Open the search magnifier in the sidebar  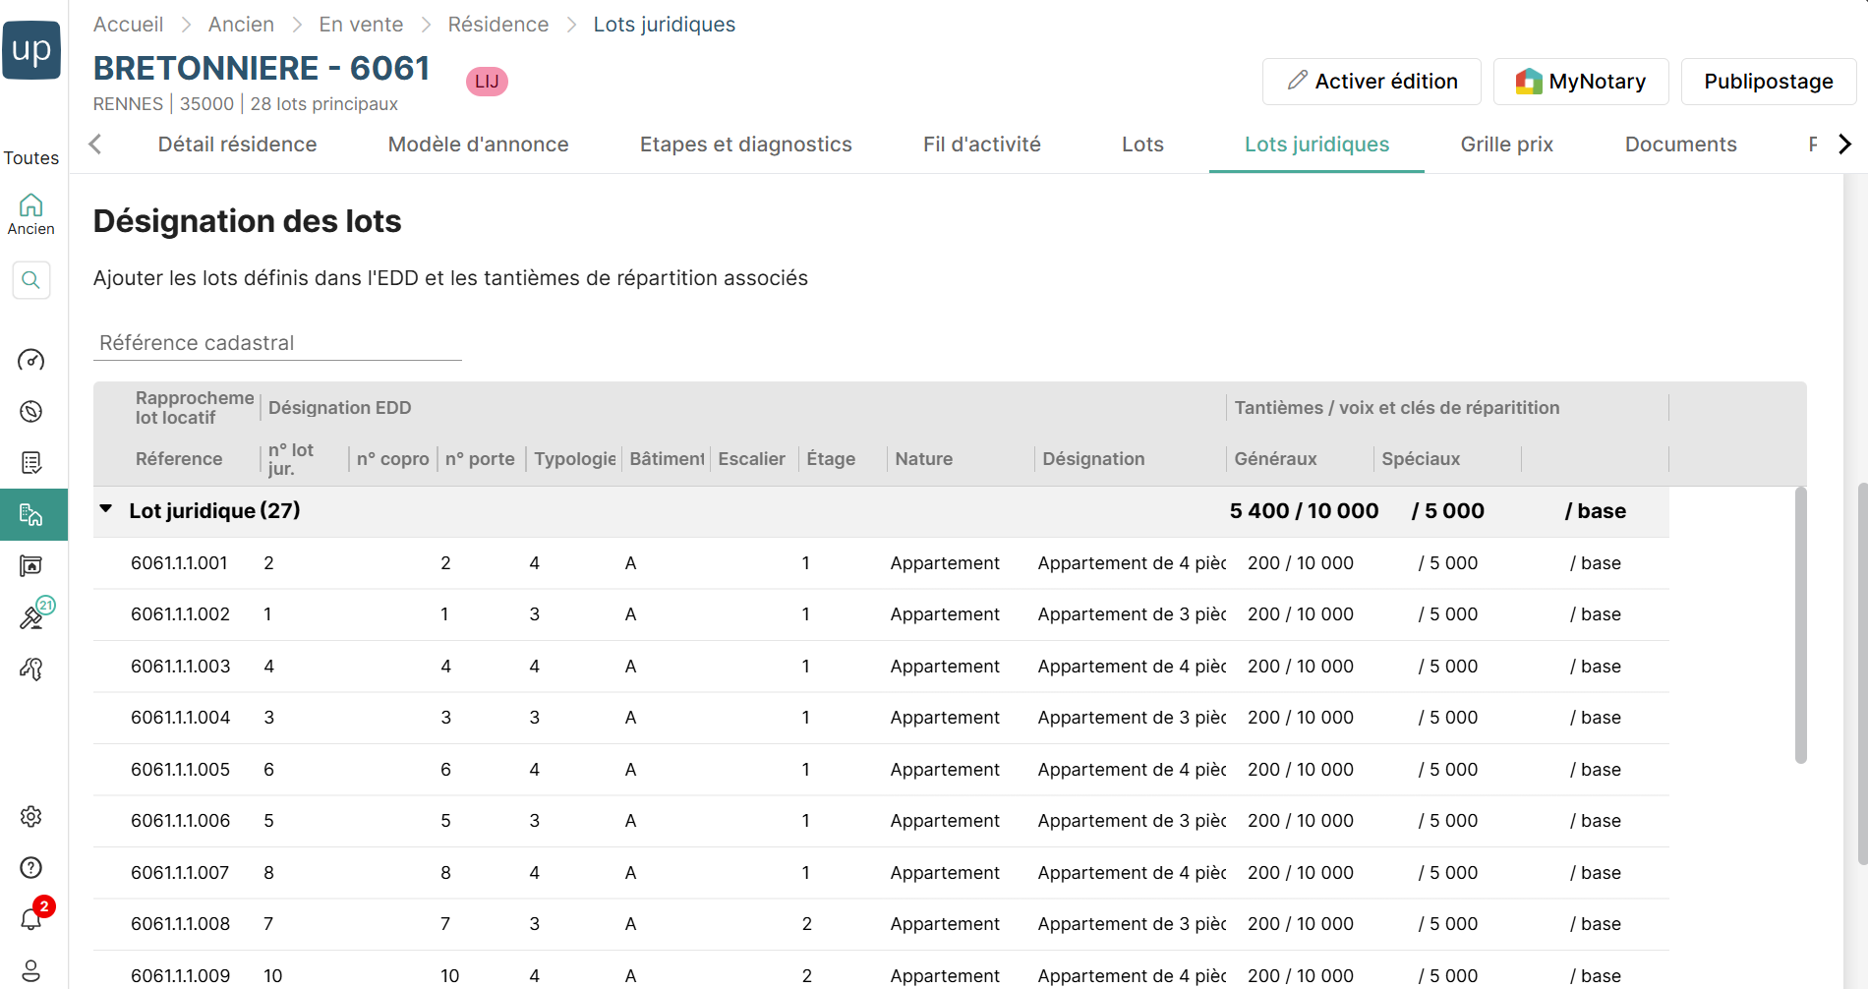pos(31,280)
